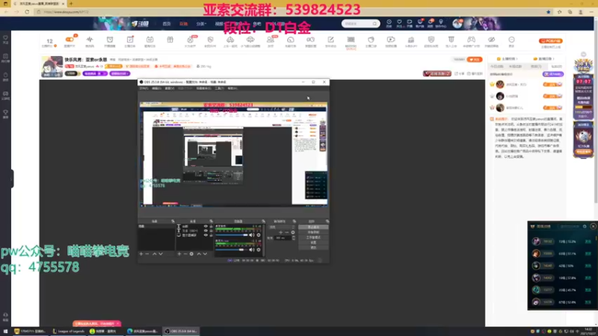The height and width of the screenshot is (336, 598).
Task: Expand the 分类 category dropdown in Douyu header
Action: 201,24
